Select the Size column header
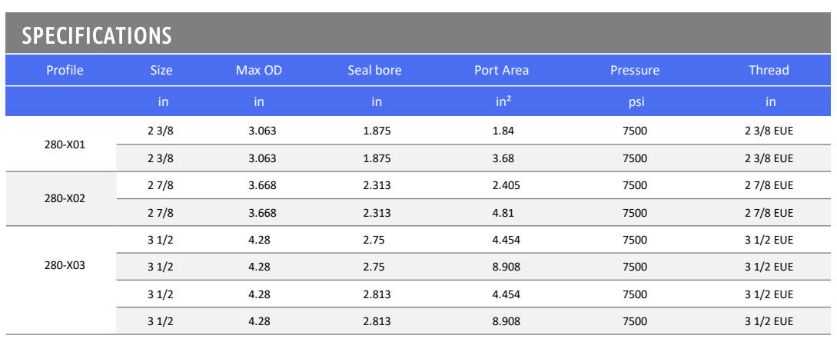The image size is (837, 342). pos(161,70)
